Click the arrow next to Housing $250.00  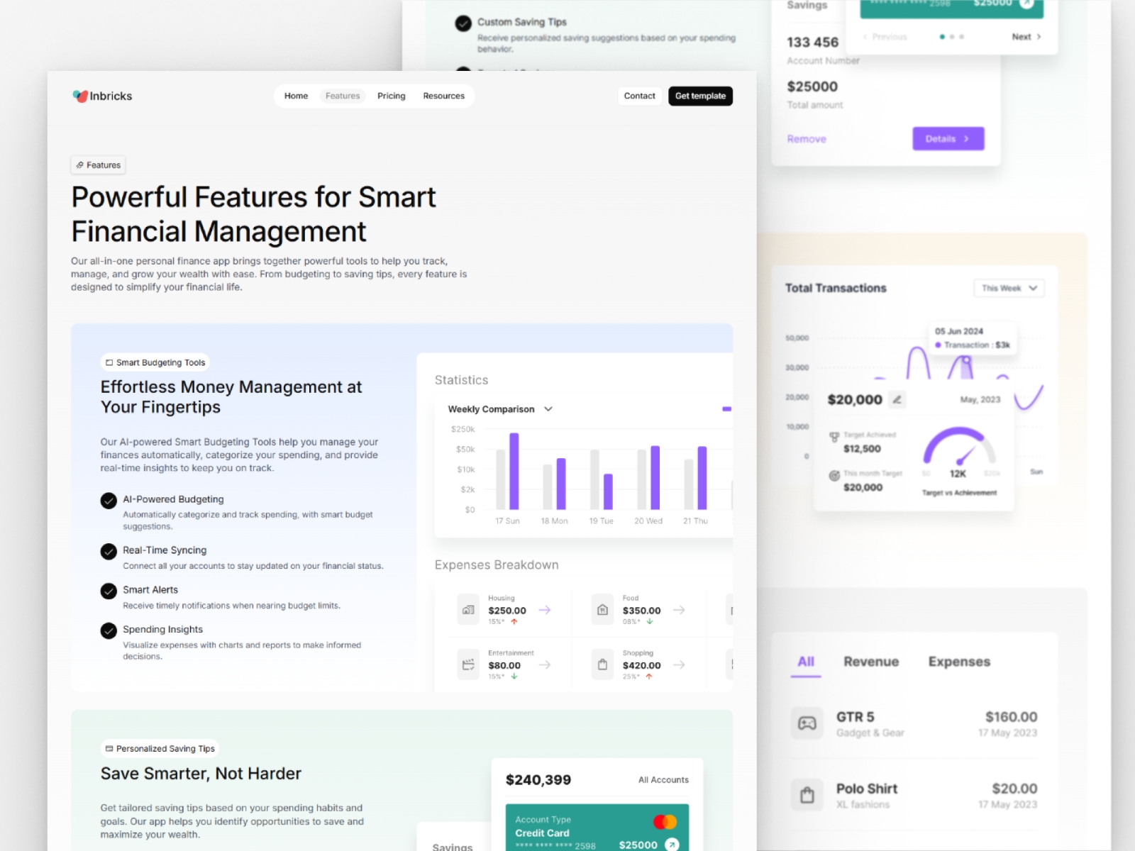545,610
